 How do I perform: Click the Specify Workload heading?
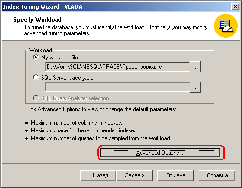pos(37,20)
